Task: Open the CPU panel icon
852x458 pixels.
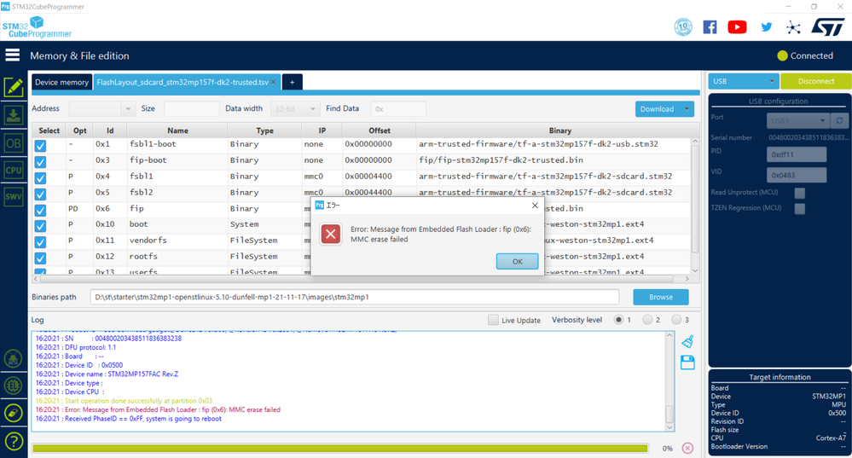Action: (x=14, y=170)
